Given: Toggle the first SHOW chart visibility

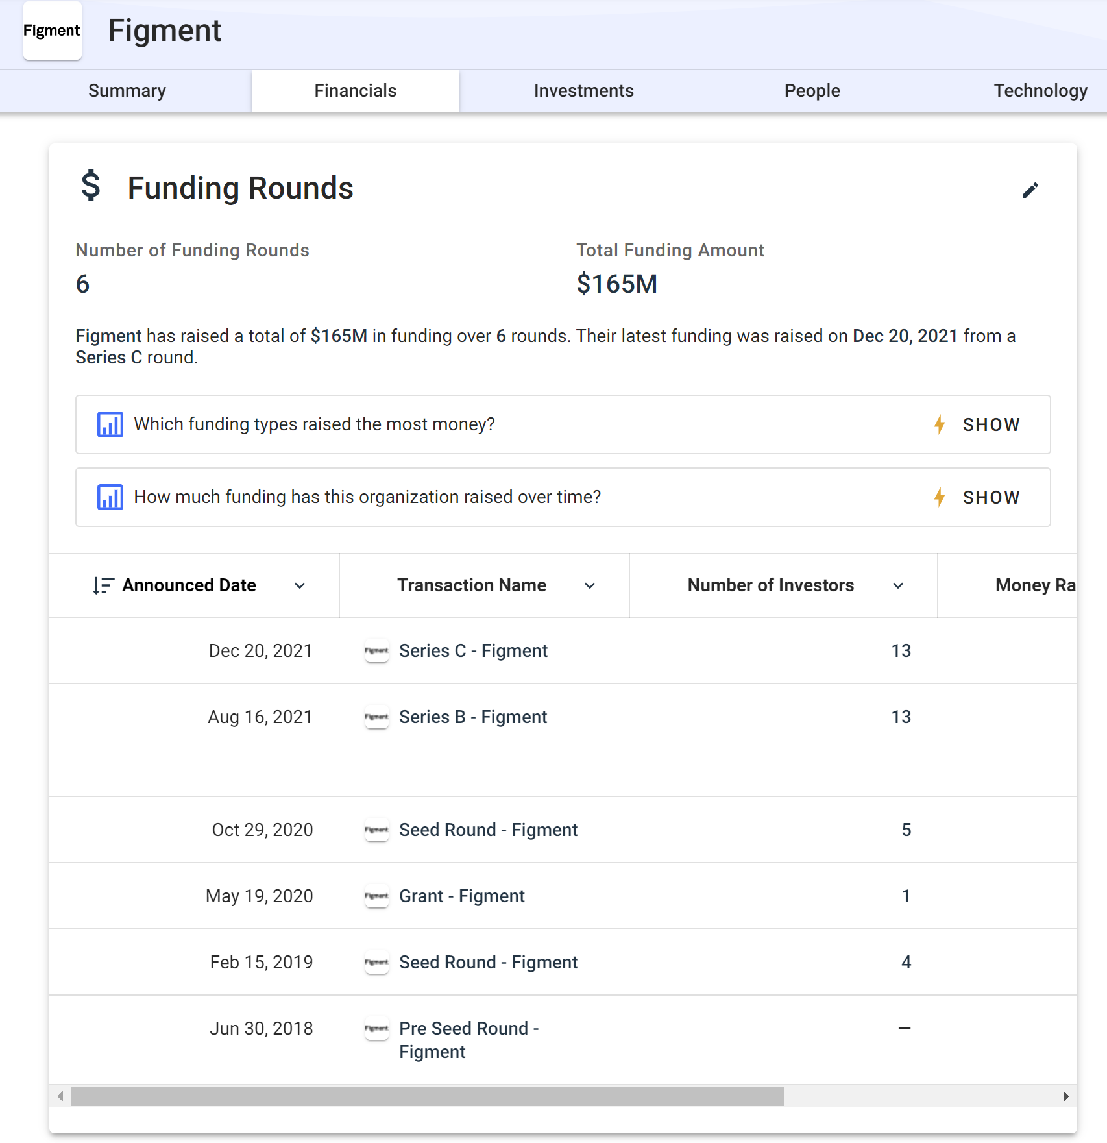Looking at the screenshot, I should tap(991, 424).
